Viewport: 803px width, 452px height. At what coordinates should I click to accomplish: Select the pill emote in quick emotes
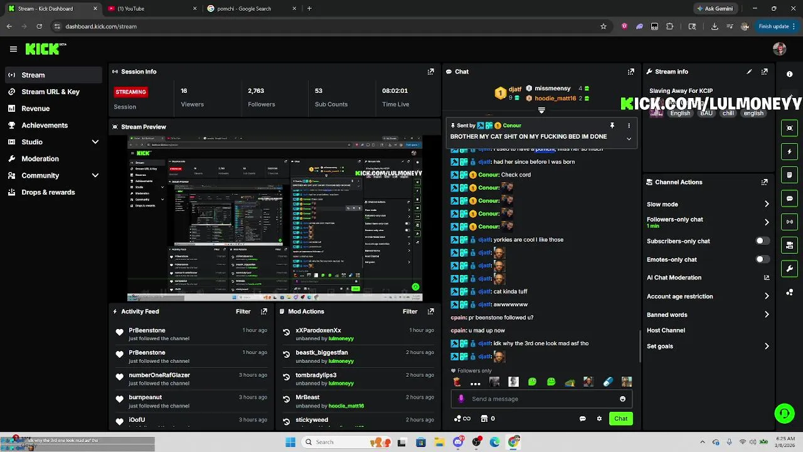607,382
